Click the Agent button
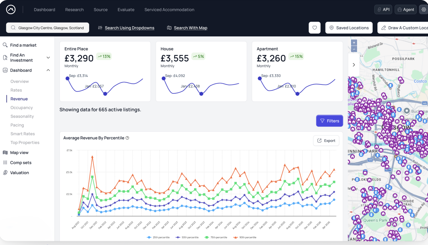This screenshot has width=428, height=245. [x=405, y=10]
